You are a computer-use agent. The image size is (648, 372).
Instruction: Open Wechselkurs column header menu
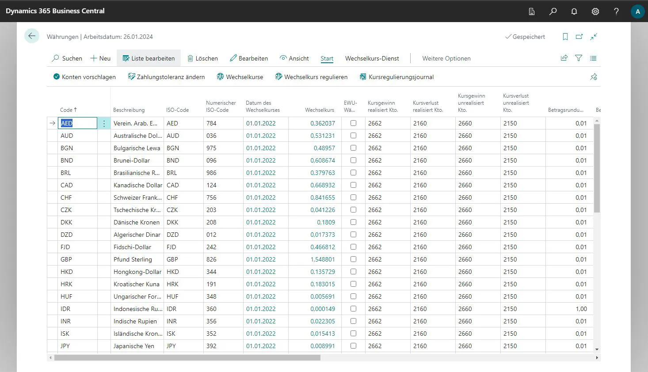pyautogui.click(x=320, y=110)
